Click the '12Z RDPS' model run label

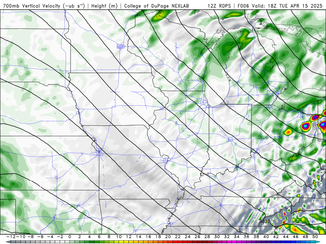click(219, 6)
